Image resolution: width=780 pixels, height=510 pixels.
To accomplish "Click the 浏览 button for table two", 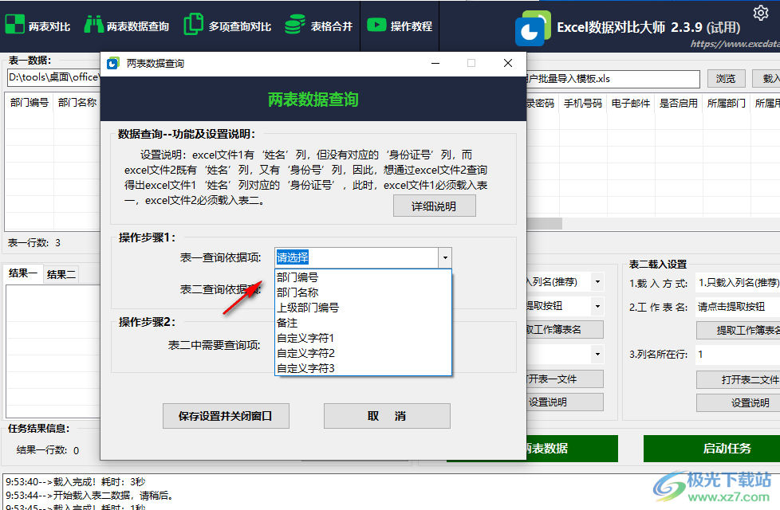I will point(726,79).
